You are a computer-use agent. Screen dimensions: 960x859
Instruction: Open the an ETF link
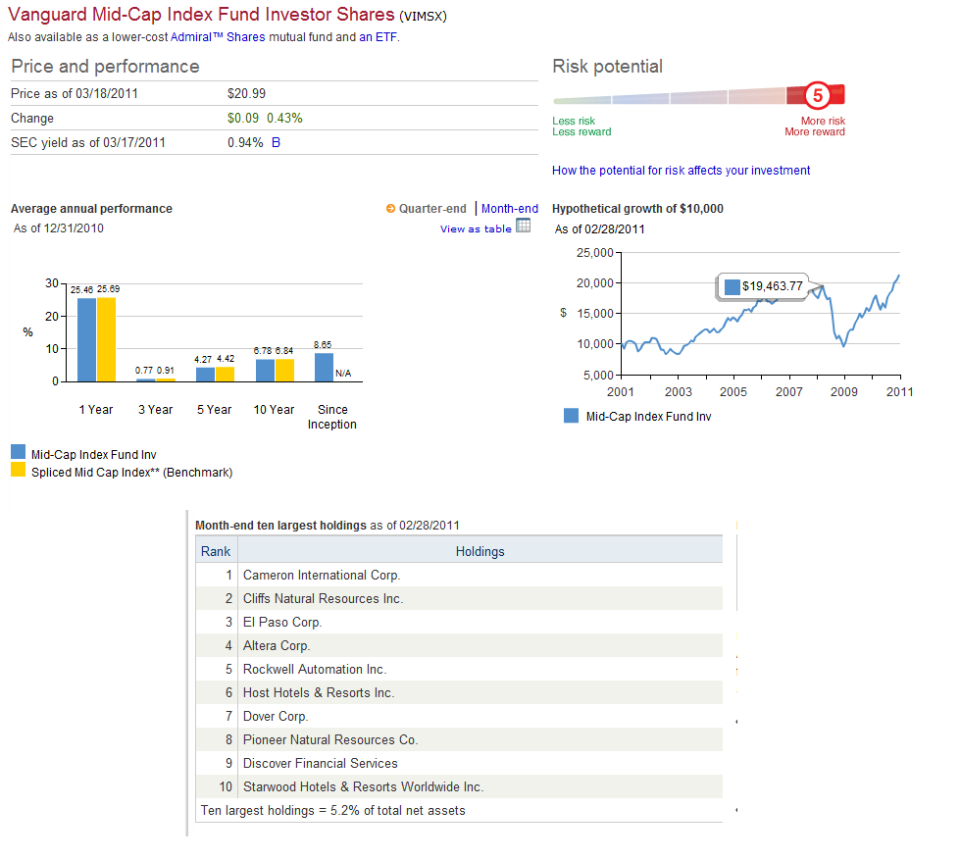coord(378,37)
